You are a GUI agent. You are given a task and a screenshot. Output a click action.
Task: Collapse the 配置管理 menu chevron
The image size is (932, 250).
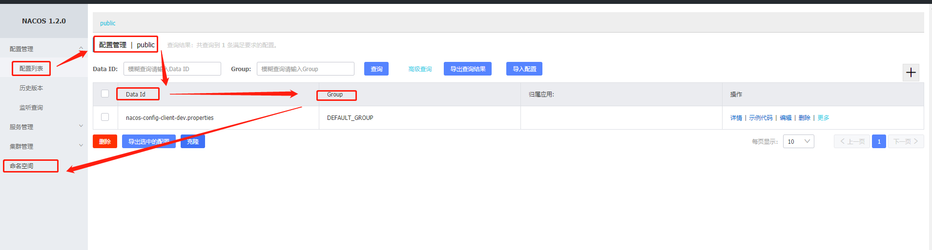(81, 48)
